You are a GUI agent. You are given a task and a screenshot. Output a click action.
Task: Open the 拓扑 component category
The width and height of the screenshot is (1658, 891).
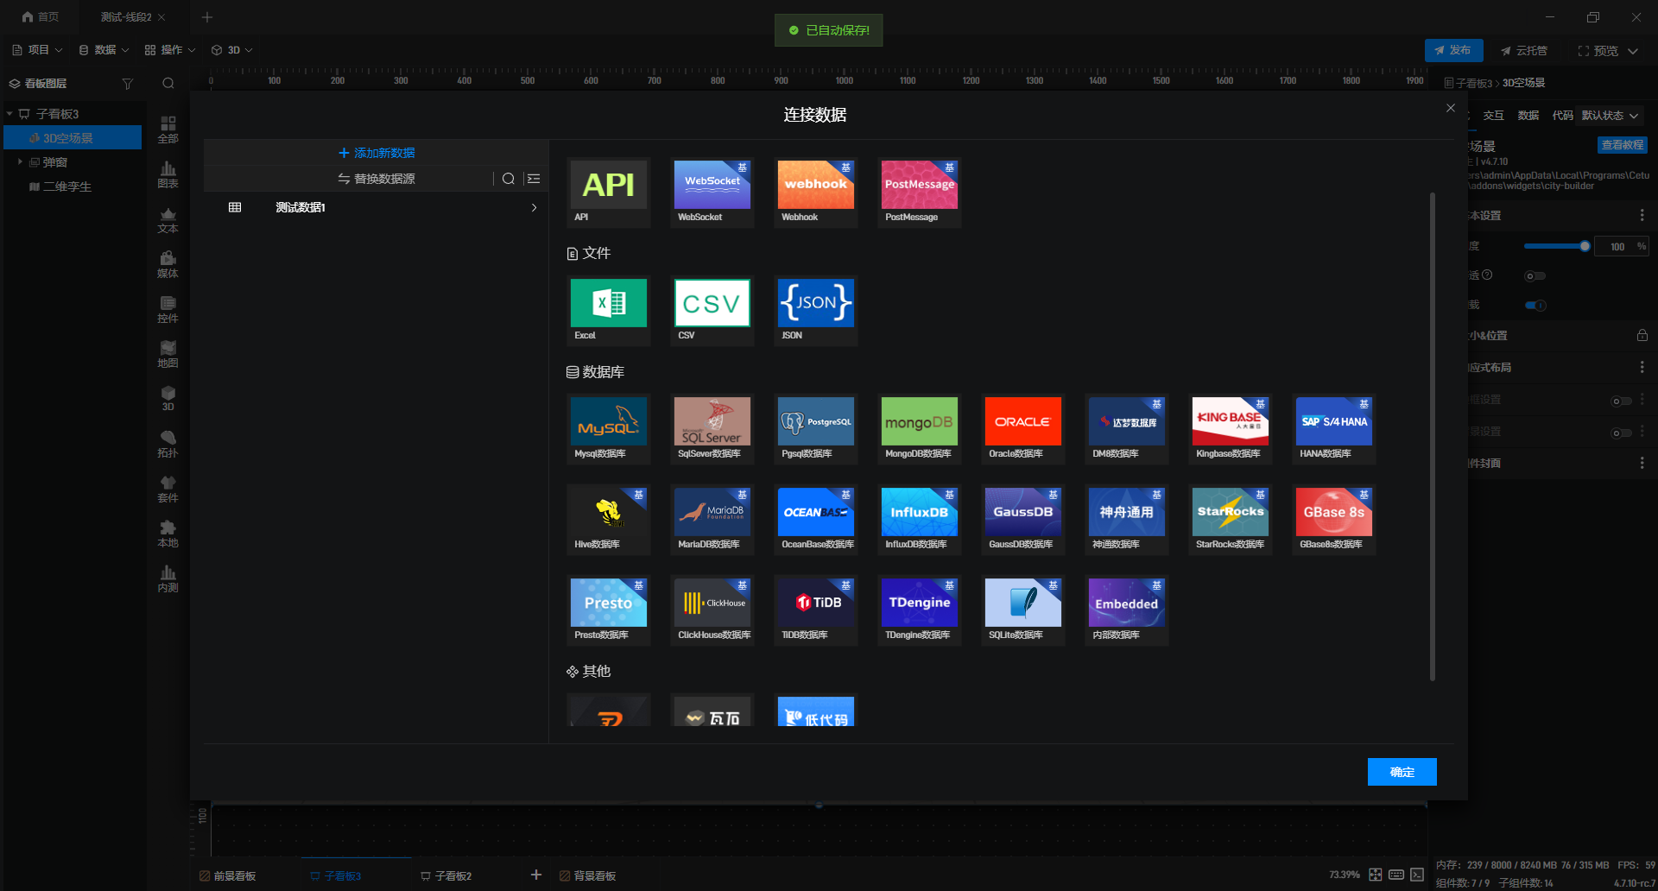pyautogui.click(x=168, y=444)
